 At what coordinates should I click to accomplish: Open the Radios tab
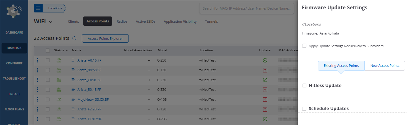tap(122, 21)
